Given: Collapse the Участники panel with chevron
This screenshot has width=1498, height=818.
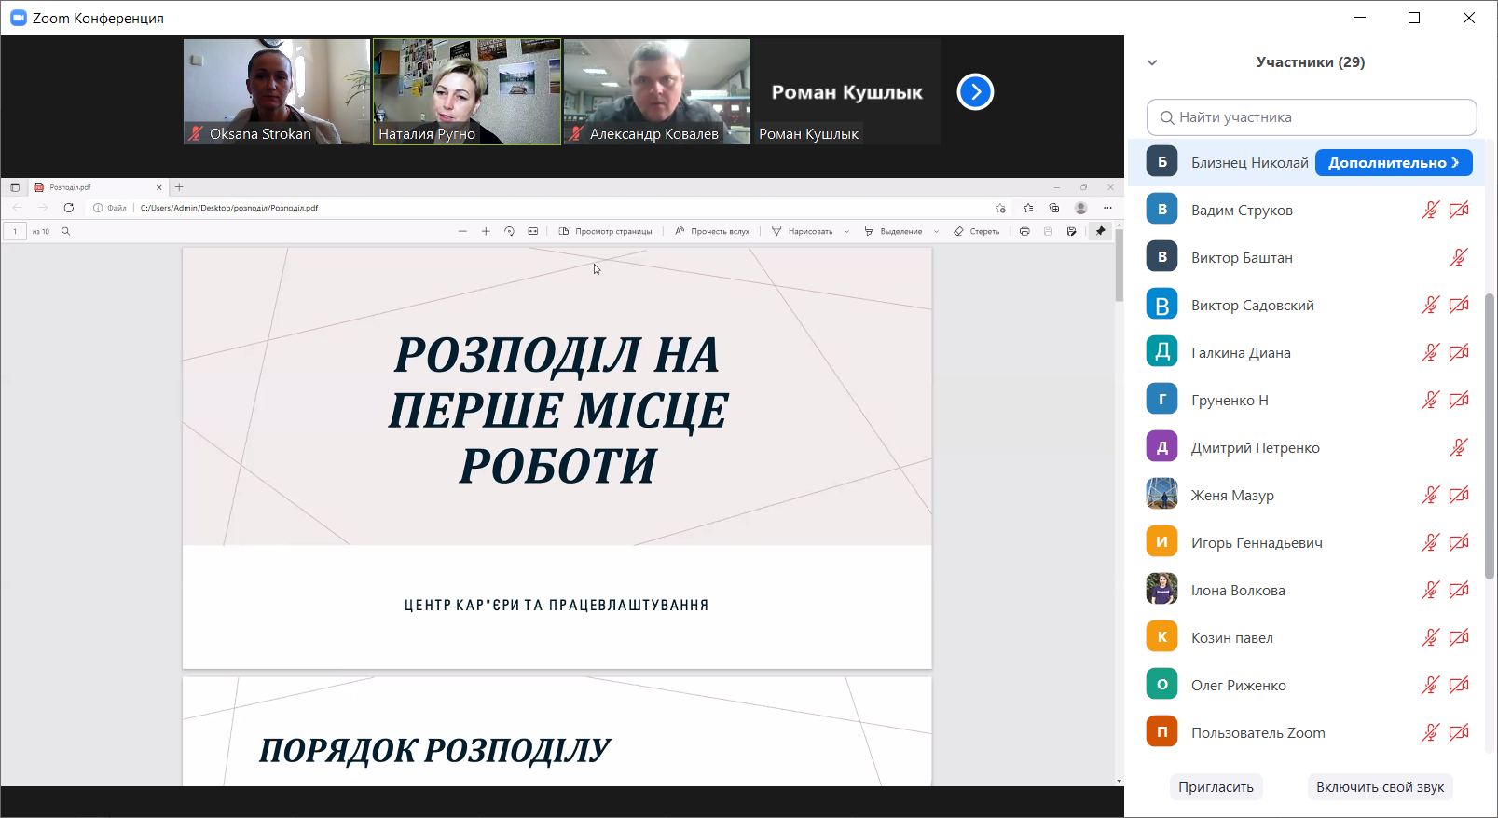Looking at the screenshot, I should coord(1152,62).
